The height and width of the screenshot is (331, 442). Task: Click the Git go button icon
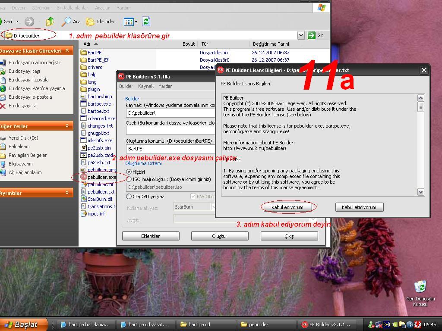(312, 35)
